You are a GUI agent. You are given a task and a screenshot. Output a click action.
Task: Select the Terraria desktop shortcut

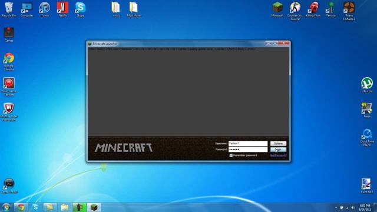[331, 9]
